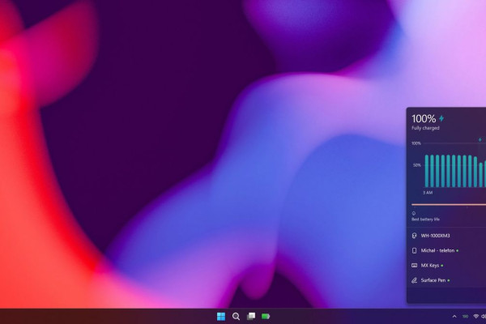Adjust the power mode slider track
Image resolution: width=486 pixels, height=324 pixels.
pos(449,205)
